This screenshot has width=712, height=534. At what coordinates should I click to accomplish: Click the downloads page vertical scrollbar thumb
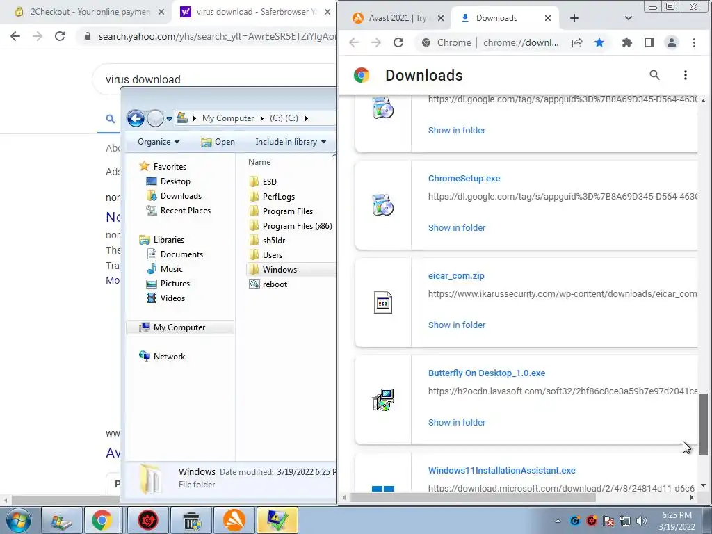coord(703,424)
